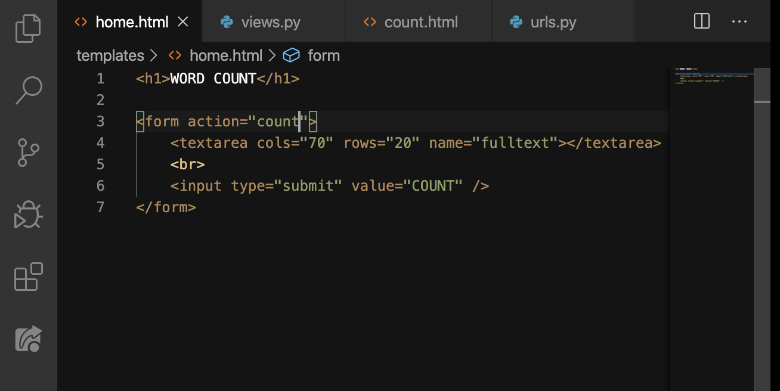Click templates in the breadcrumb bar

click(110, 55)
